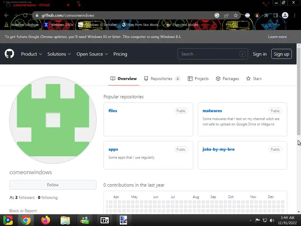Dismiss the Chrome update notification bar
The height and width of the screenshot is (226, 301).
294,37
